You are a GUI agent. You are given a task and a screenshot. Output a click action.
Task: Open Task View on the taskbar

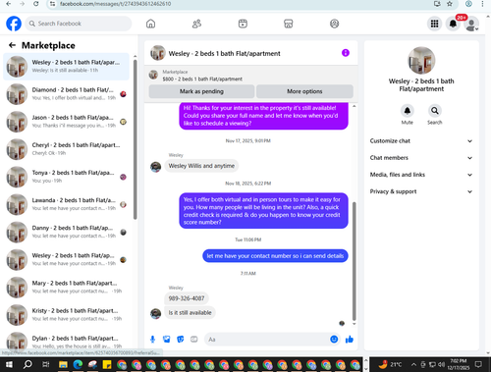click(x=46, y=364)
